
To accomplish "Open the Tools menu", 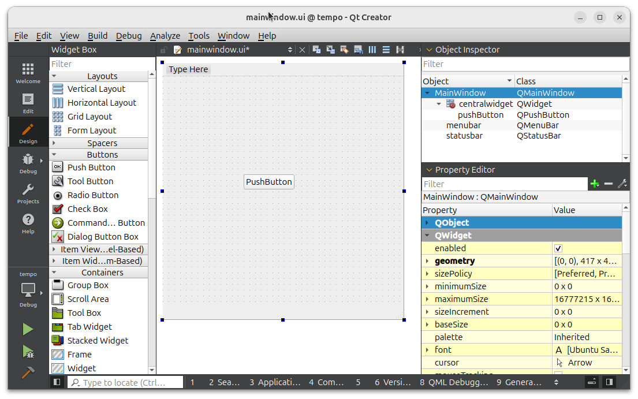I will 199,36.
